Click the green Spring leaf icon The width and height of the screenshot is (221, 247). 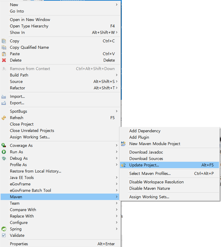[x=4, y=229]
